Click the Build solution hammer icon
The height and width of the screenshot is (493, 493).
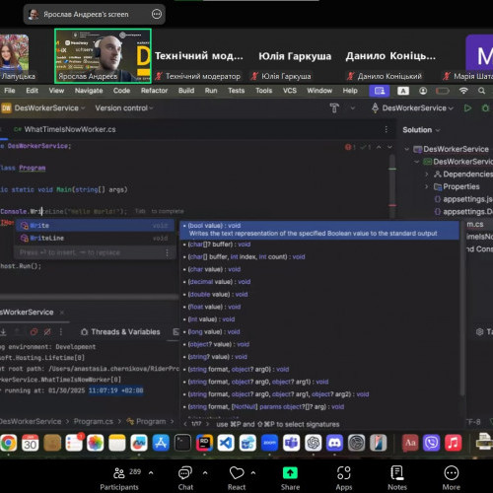click(334, 107)
